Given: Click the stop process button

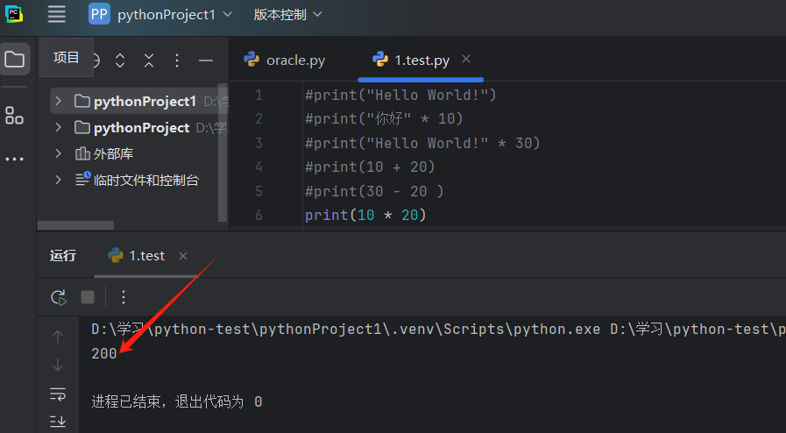Looking at the screenshot, I should coord(88,297).
